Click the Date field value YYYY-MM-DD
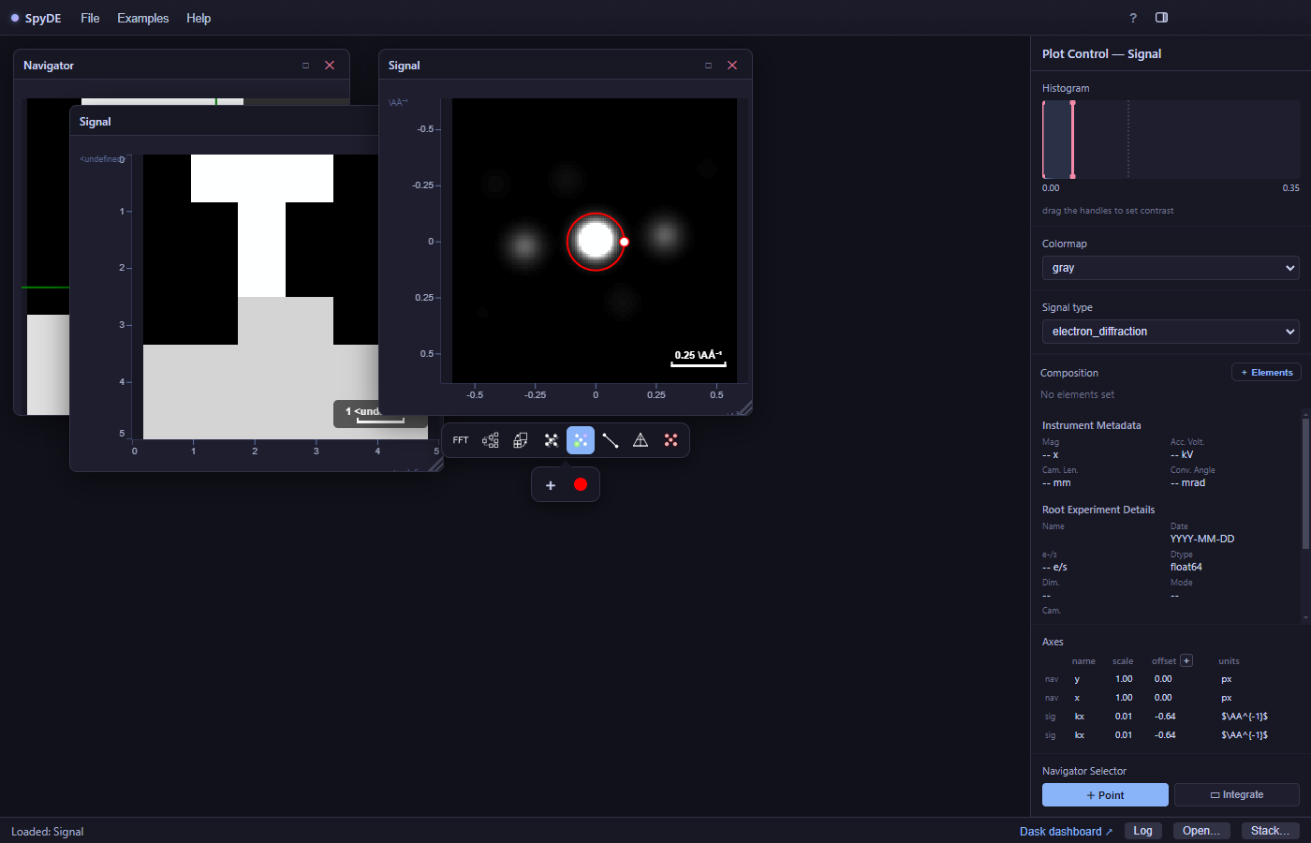The image size is (1311, 843). pos(1202,539)
